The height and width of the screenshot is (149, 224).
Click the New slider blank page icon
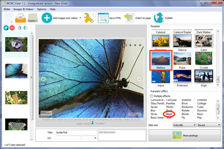pyautogui.click(x=8, y=18)
